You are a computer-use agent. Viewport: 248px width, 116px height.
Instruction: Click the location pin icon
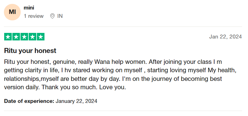(x=52, y=16)
